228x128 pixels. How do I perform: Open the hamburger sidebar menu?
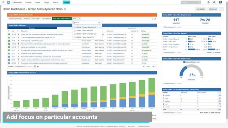coord(3,2)
